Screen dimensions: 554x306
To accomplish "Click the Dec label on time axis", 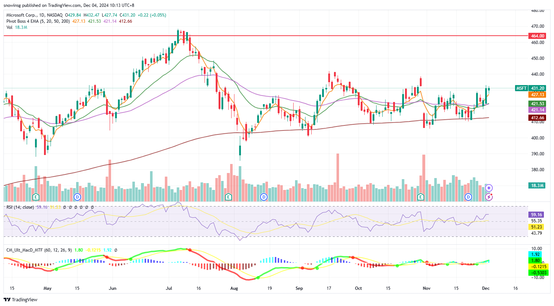I will click(x=486, y=288).
